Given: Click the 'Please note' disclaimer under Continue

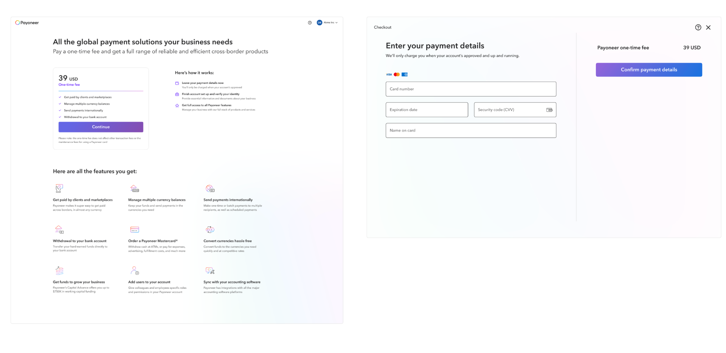Looking at the screenshot, I should (100, 140).
